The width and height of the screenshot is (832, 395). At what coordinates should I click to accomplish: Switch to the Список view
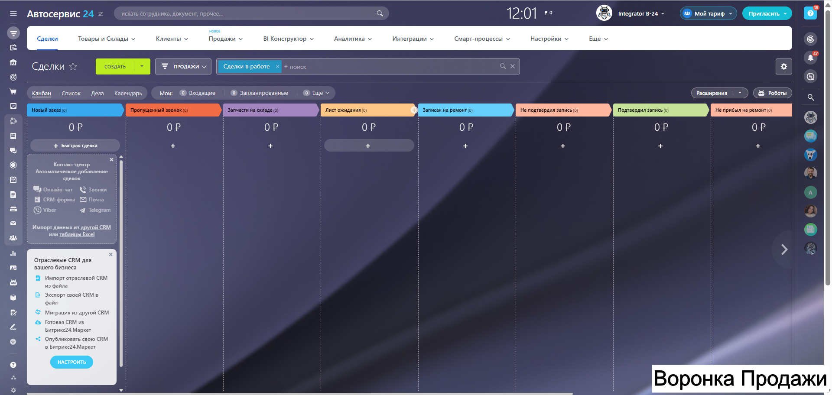click(x=71, y=93)
